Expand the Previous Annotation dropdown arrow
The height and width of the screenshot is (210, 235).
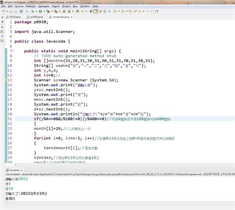pos(126,11)
